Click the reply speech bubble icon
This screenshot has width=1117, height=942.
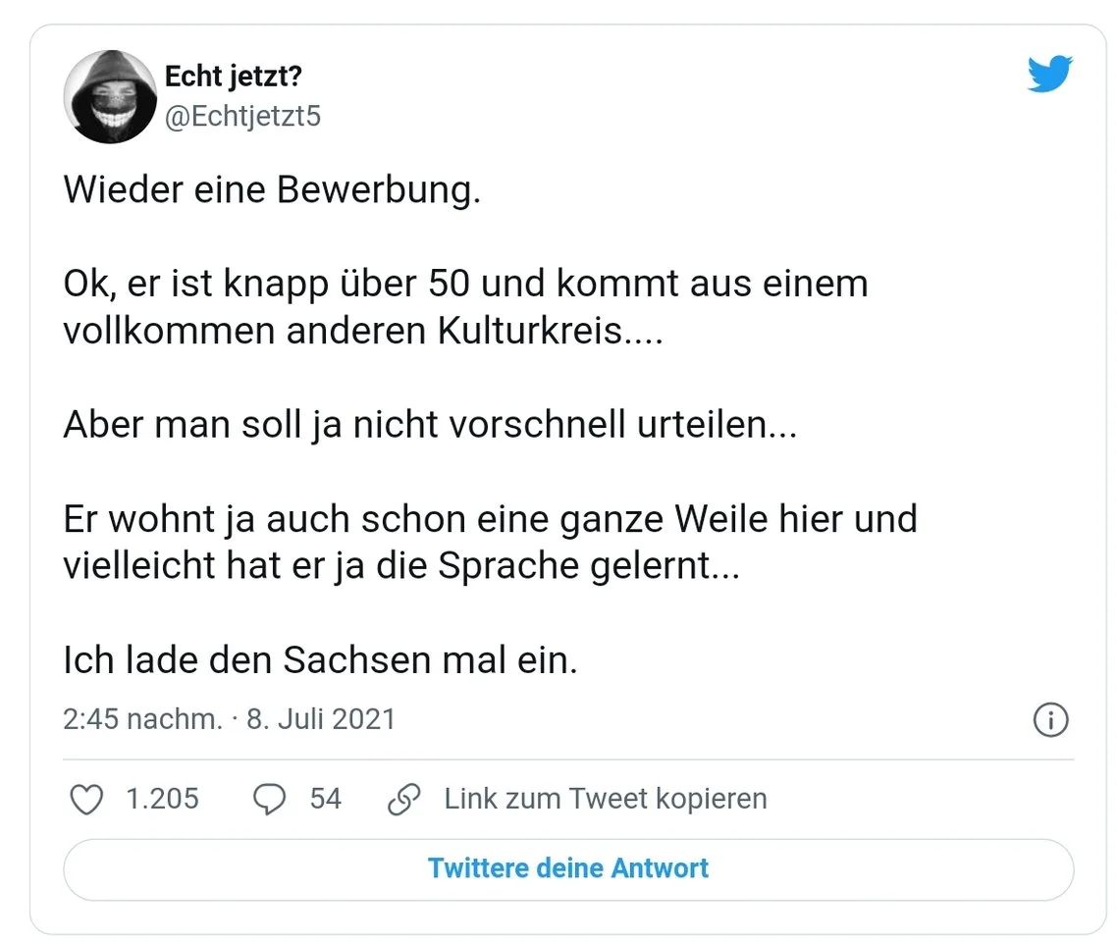click(x=269, y=800)
